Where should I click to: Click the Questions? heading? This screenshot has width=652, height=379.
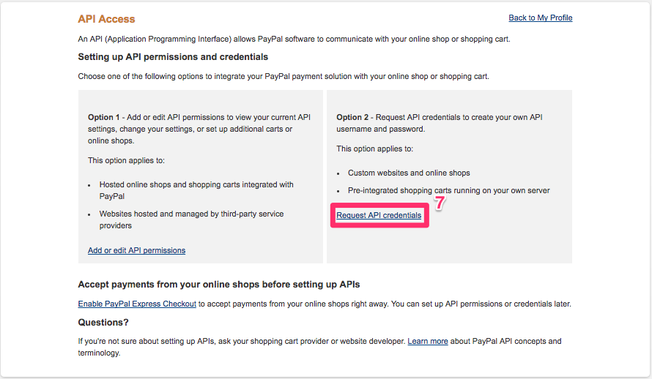tap(103, 322)
